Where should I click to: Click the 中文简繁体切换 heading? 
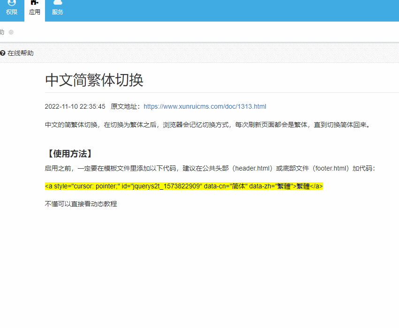point(94,80)
